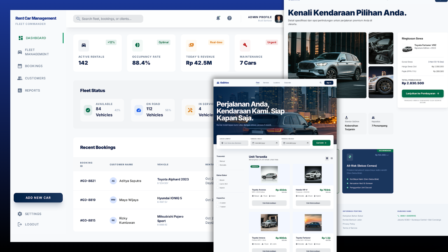Click Lanjutkan ke Pembayaran button

(423, 94)
